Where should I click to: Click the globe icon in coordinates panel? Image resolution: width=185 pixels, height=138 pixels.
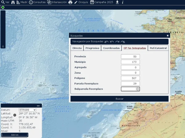[x=14, y=115]
